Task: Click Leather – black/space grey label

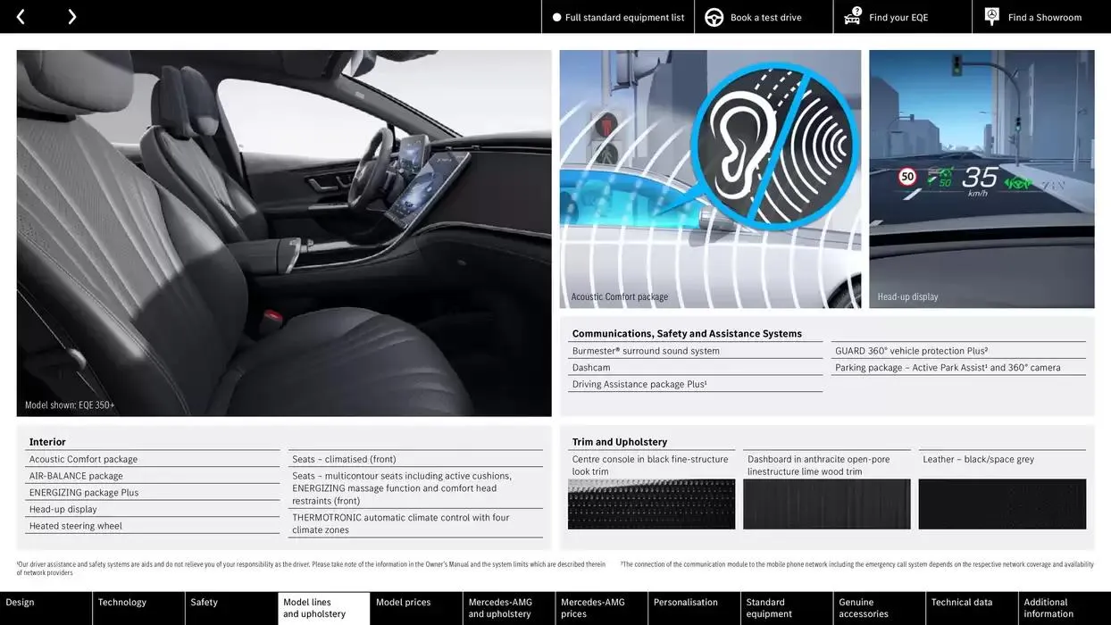Action: 979,459
